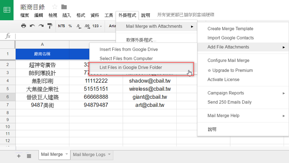Click the wireless@cbail.tw cell
The image size is (289, 163).
pyautogui.click(x=150, y=89)
